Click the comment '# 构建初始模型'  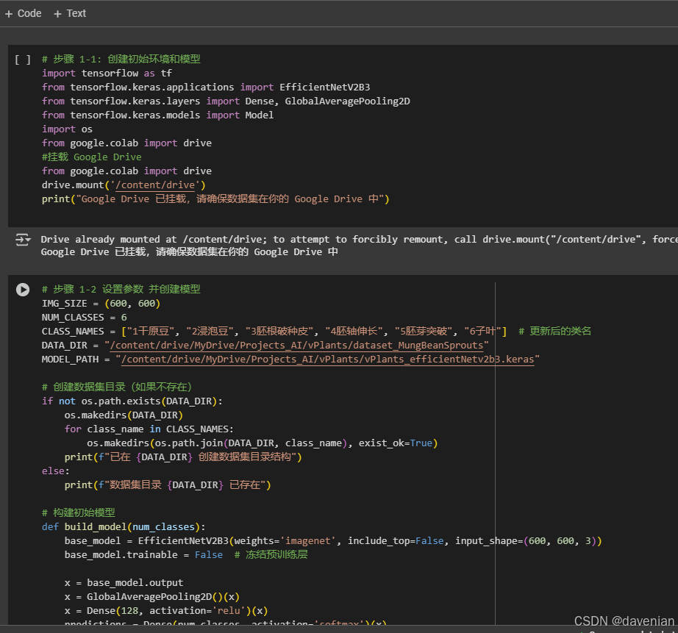tap(78, 513)
